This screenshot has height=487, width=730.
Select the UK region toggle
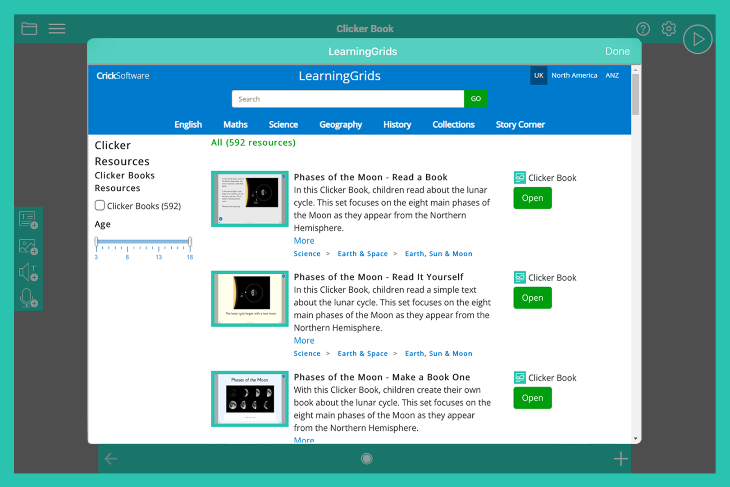(538, 75)
